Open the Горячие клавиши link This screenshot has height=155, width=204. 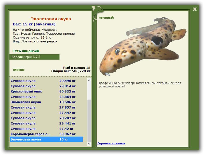coord(111,143)
